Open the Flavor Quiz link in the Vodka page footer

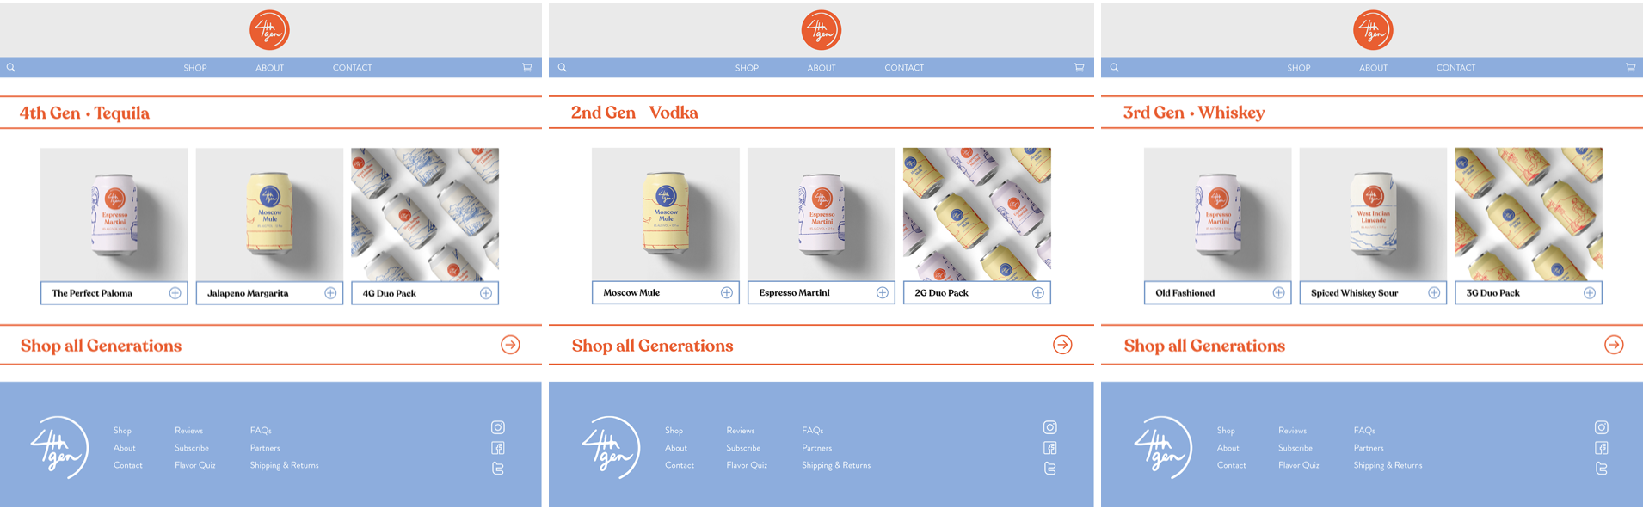[747, 465]
